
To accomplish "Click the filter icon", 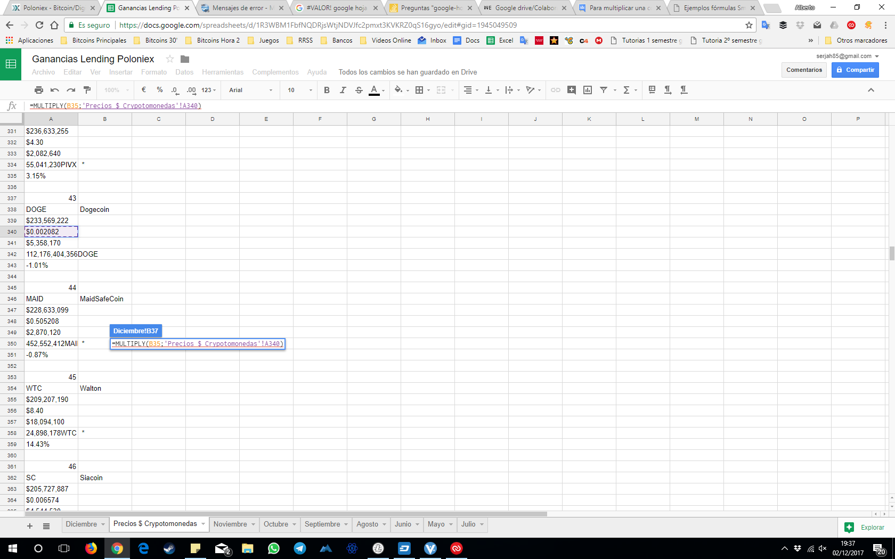I will 604,90.
